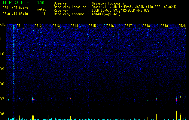Click the date stamp 05.01.14 05:10

click(x=15, y=14)
